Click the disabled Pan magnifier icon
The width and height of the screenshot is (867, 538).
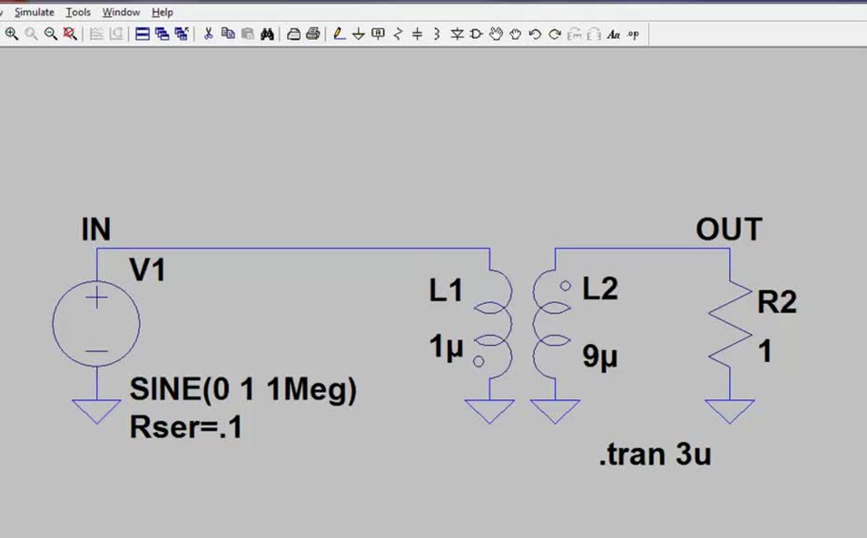31,34
